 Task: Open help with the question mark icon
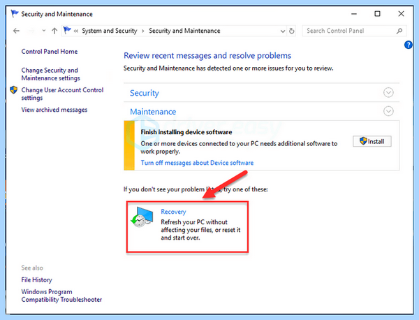tap(408, 45)
